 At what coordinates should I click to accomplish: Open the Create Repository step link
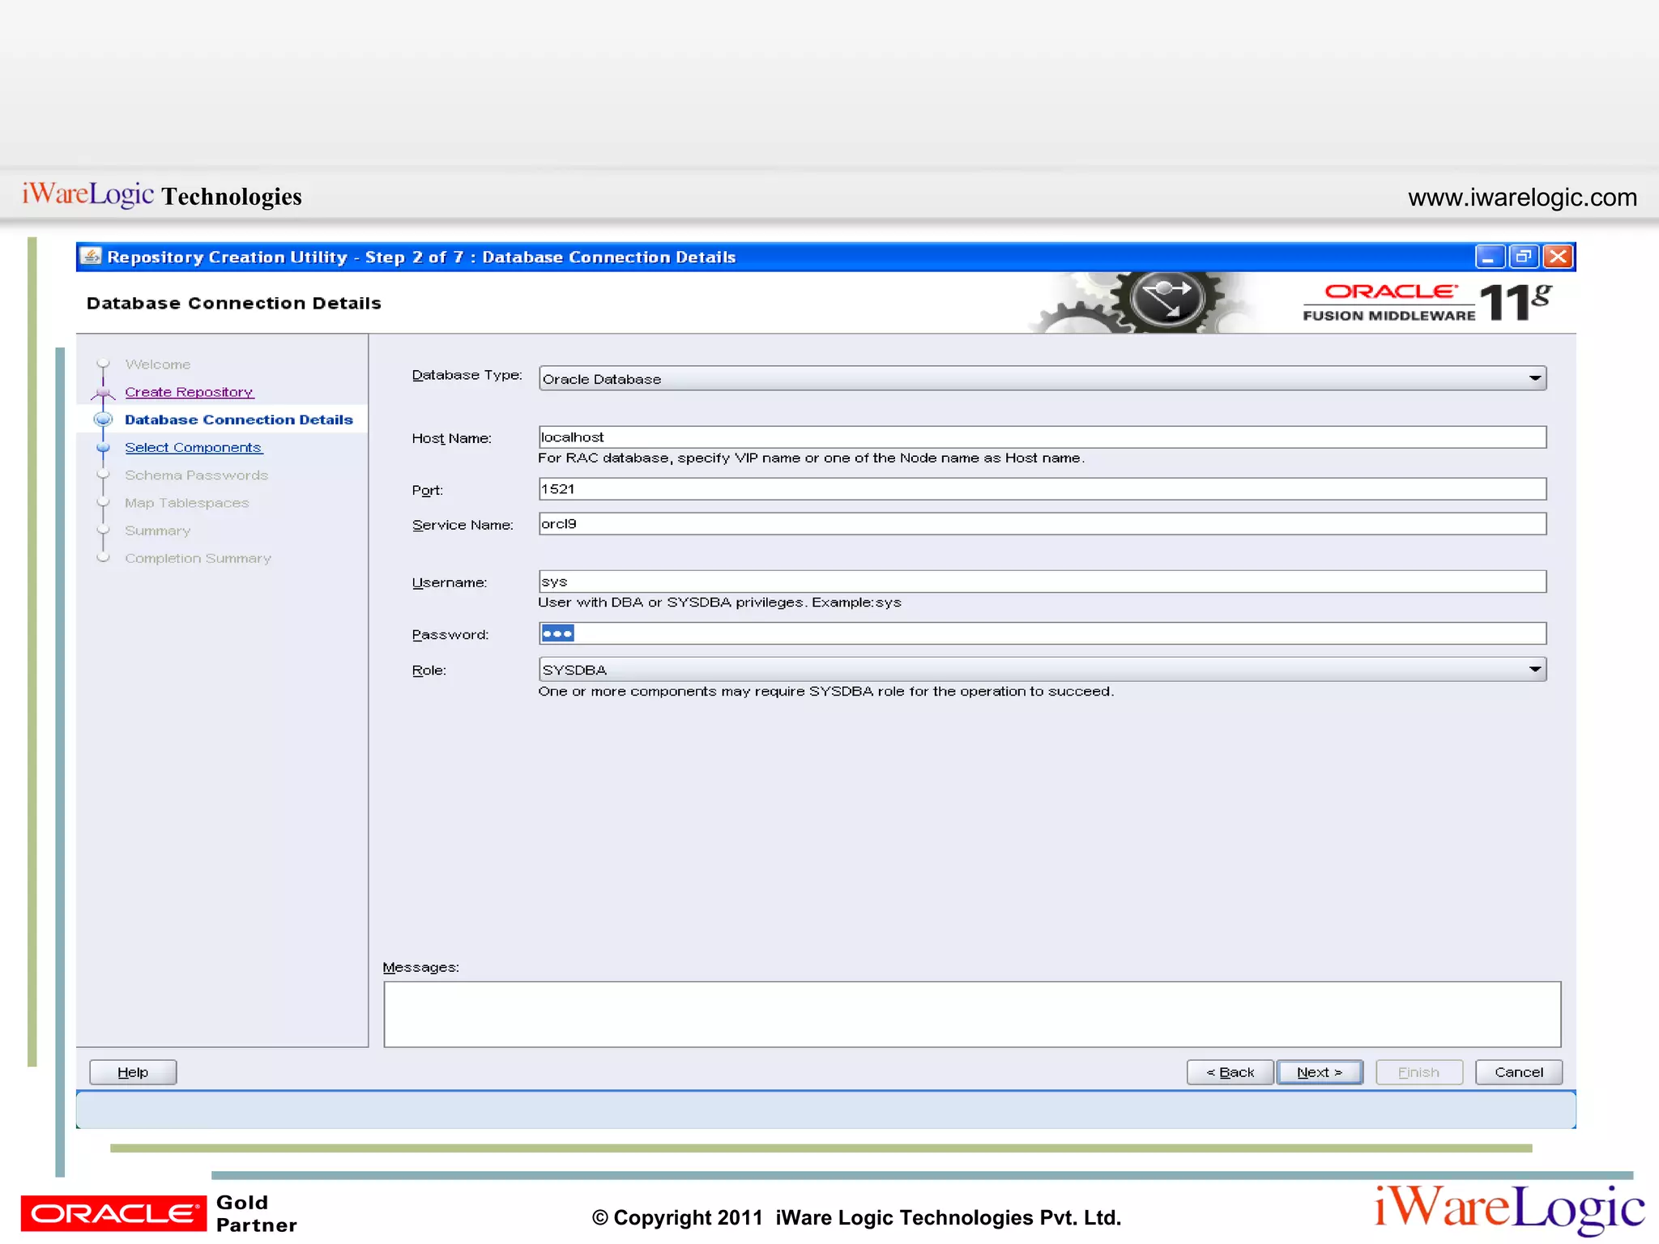189,392
